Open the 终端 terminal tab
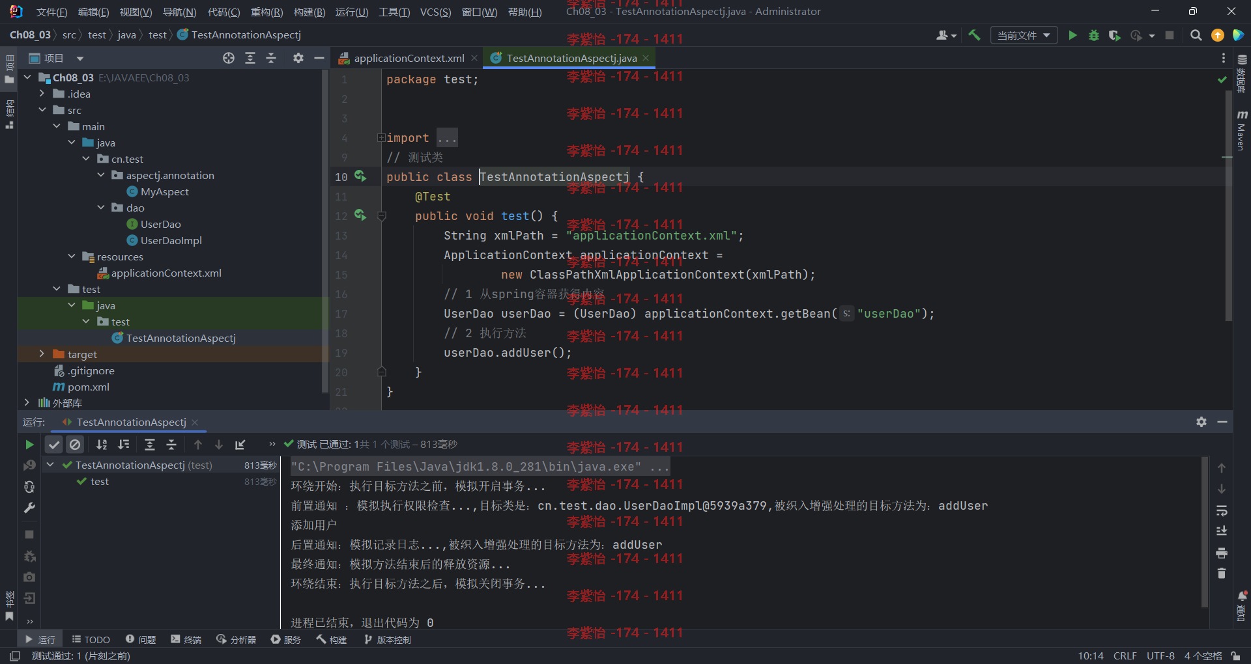 (x=186, y=639)
